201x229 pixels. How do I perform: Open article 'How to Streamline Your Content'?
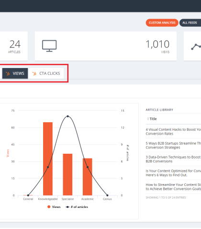pyautogui.click(x=173, y=187)
